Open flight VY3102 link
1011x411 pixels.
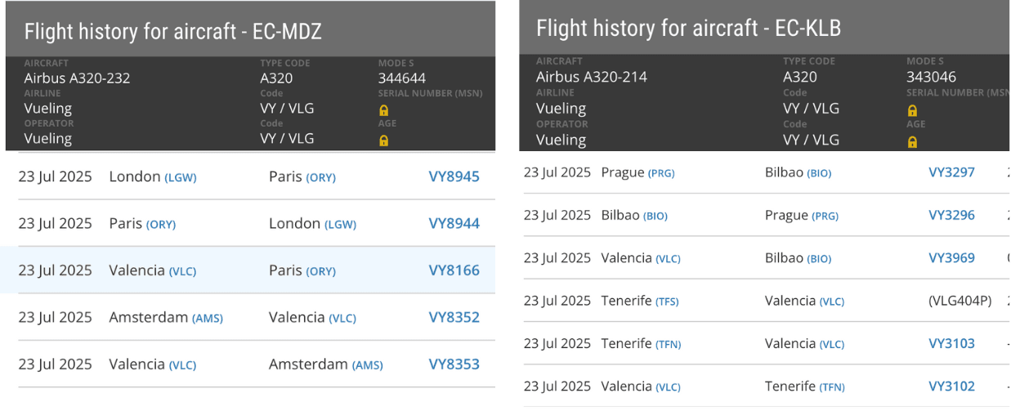[951, 386]
